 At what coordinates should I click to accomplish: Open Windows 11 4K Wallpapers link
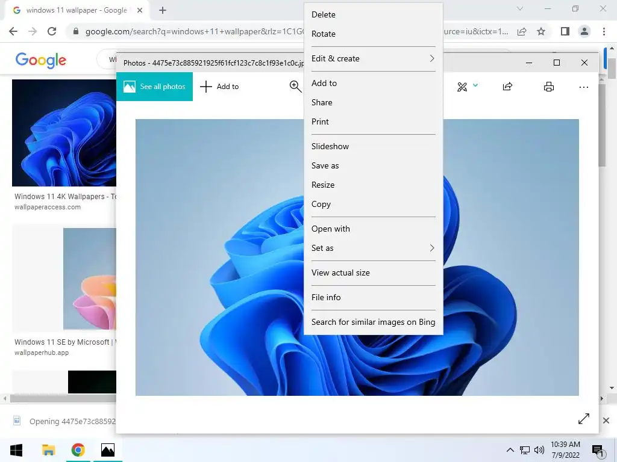coord(65,197)
